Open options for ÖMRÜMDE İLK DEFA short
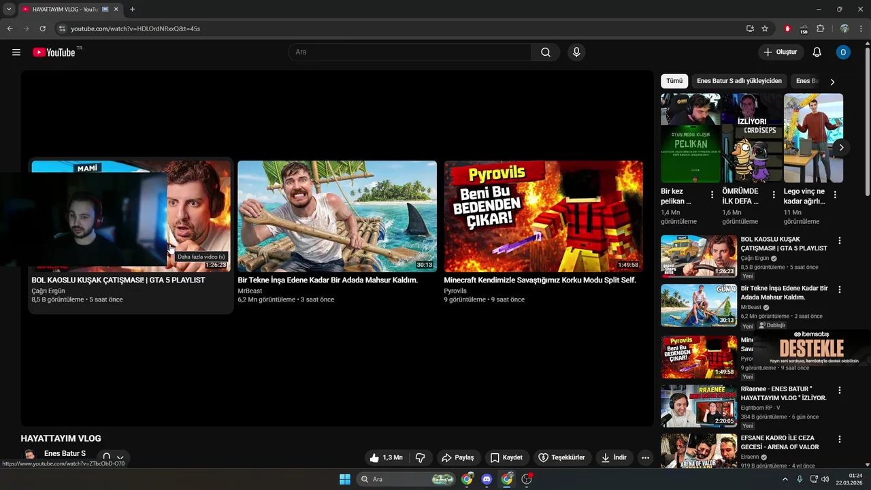Screen dimensions: 871x490 click(774, 195)
